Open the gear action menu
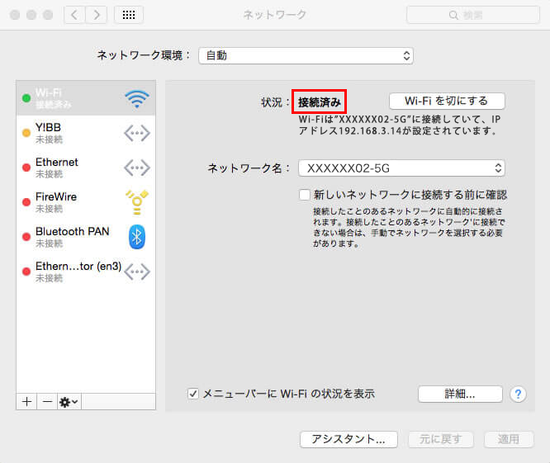 click(69, 402)
